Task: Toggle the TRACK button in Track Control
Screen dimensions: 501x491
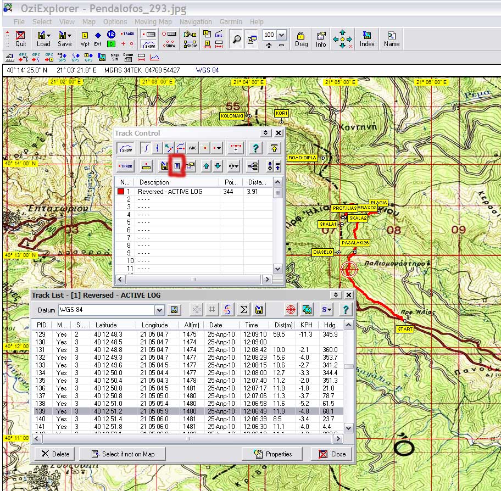Action: click(126, 166)
